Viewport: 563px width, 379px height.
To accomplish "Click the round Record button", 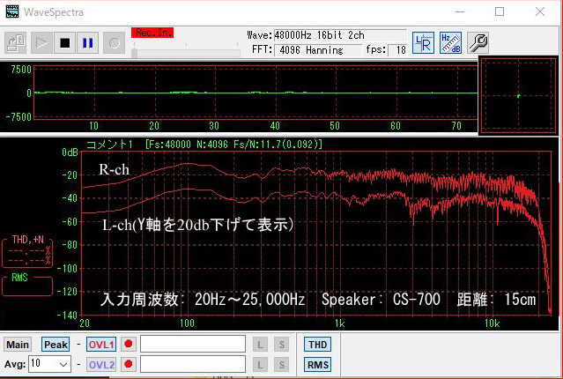I will coord(114,41).
